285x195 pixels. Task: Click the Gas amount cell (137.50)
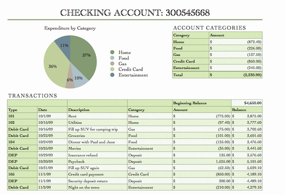(x=236, y=54)
